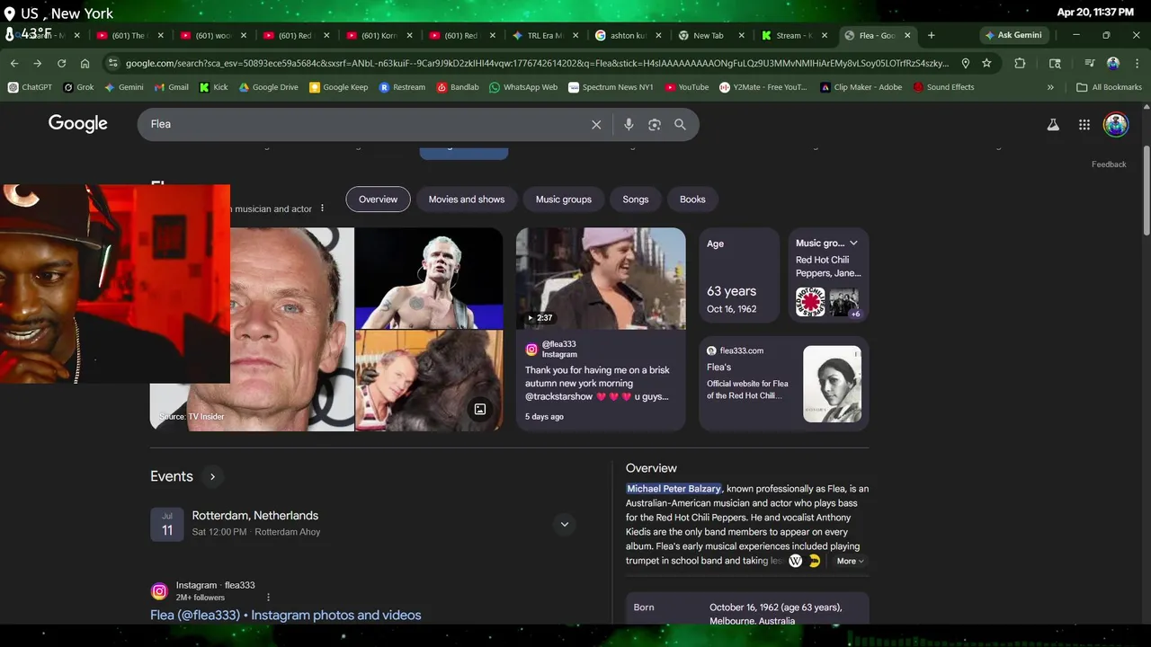Open the Spectrum News NY1 bookmark
Screen dimensions: 1151x647
tap(611, 87)
